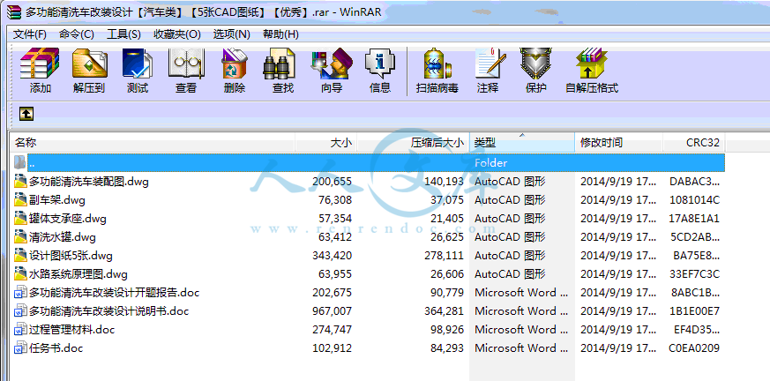
Task: Select file name 多功能清洗车装配图.dwg
Action: (89, 182)
